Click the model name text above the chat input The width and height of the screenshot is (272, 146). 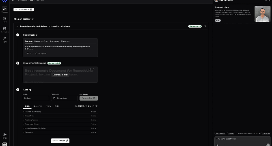(249, 133)
